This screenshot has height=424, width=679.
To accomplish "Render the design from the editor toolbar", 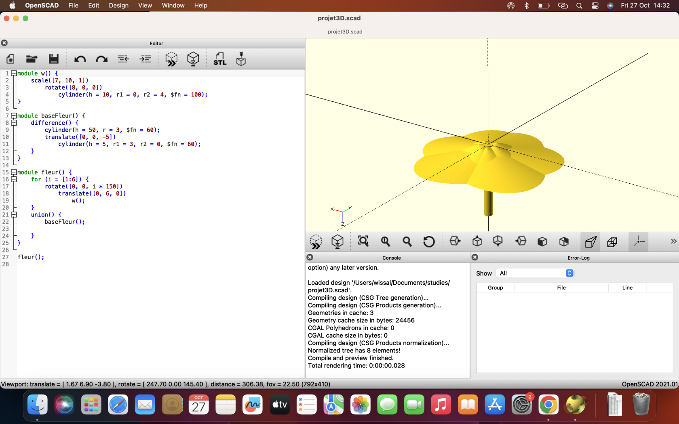I will click(x=193, y=59).
